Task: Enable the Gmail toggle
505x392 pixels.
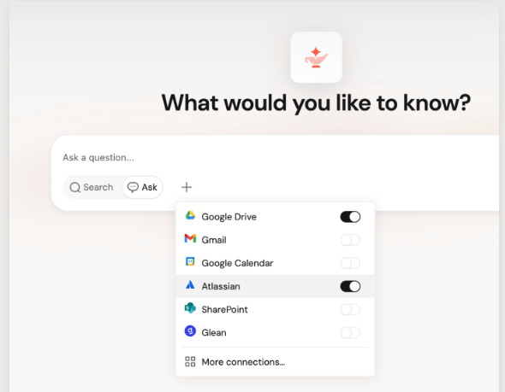Action: pyautogui.click(x=350, y=240)
